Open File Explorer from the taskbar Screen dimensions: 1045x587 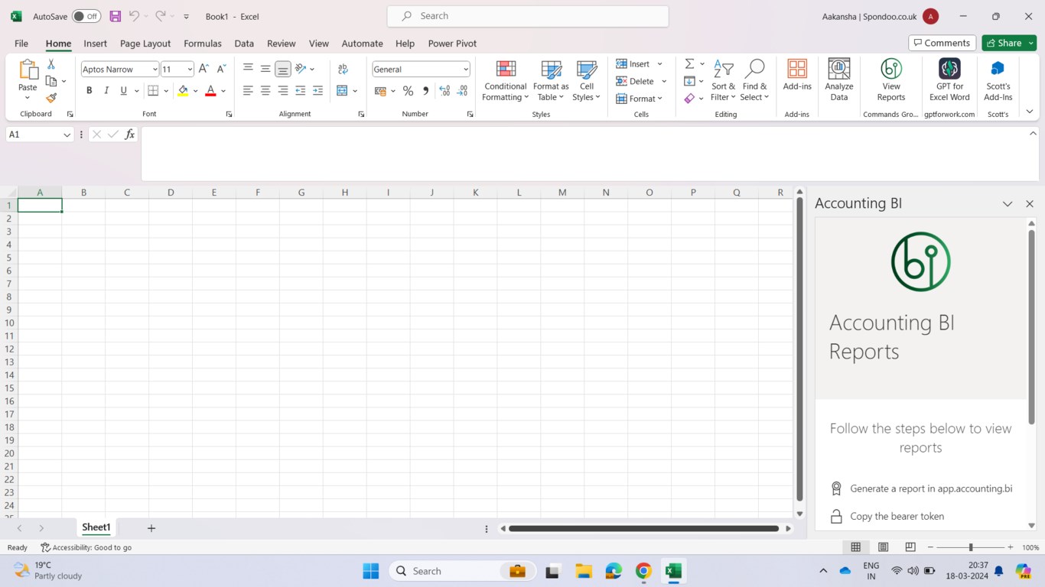point(584,571)
